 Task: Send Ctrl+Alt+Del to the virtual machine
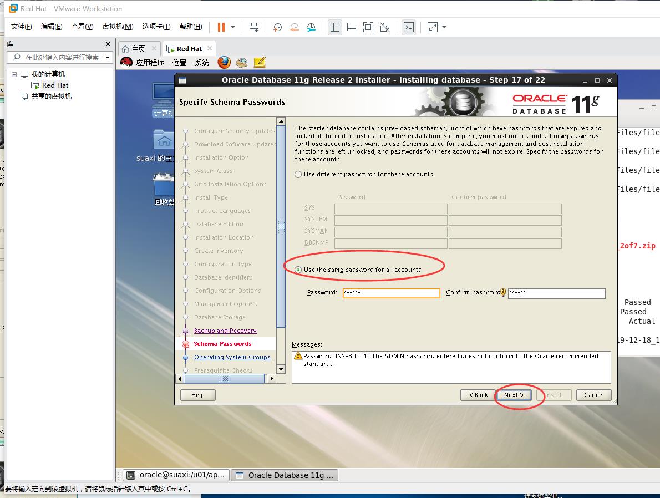[x=254, y=27]
